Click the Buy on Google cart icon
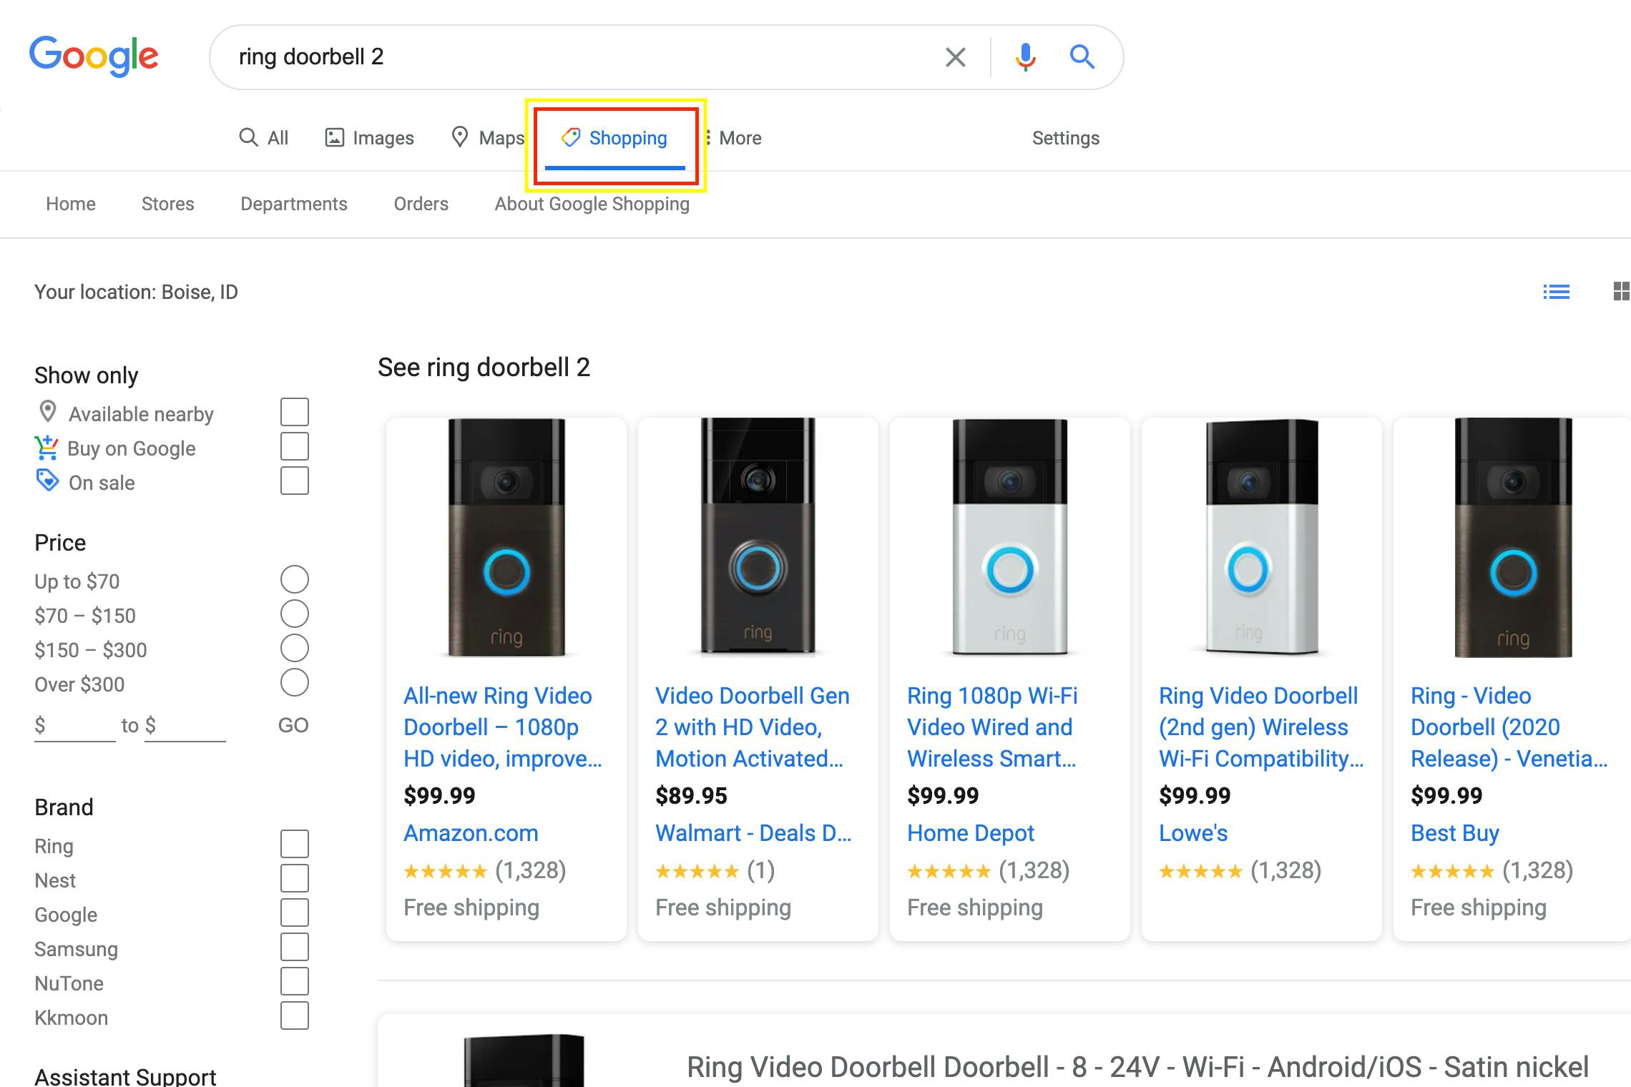The height and width of the screenshot is (1087, 1631). 46,447
